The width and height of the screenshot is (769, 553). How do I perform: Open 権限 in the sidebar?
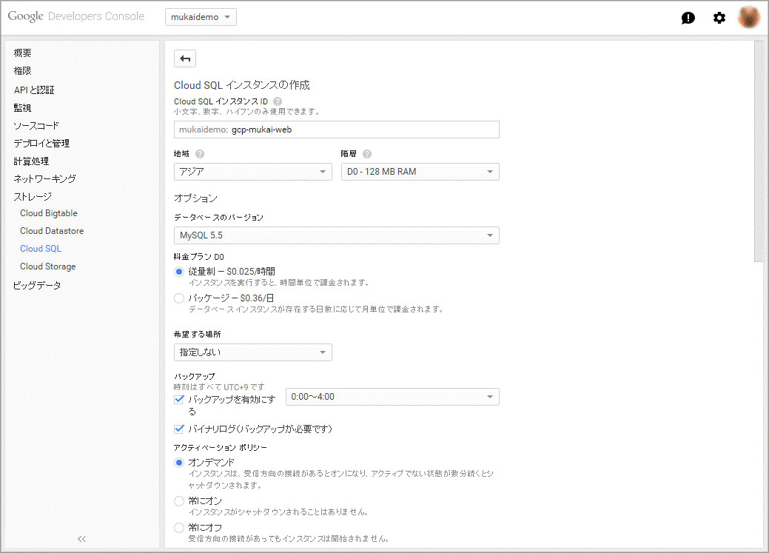pos(22,70)
